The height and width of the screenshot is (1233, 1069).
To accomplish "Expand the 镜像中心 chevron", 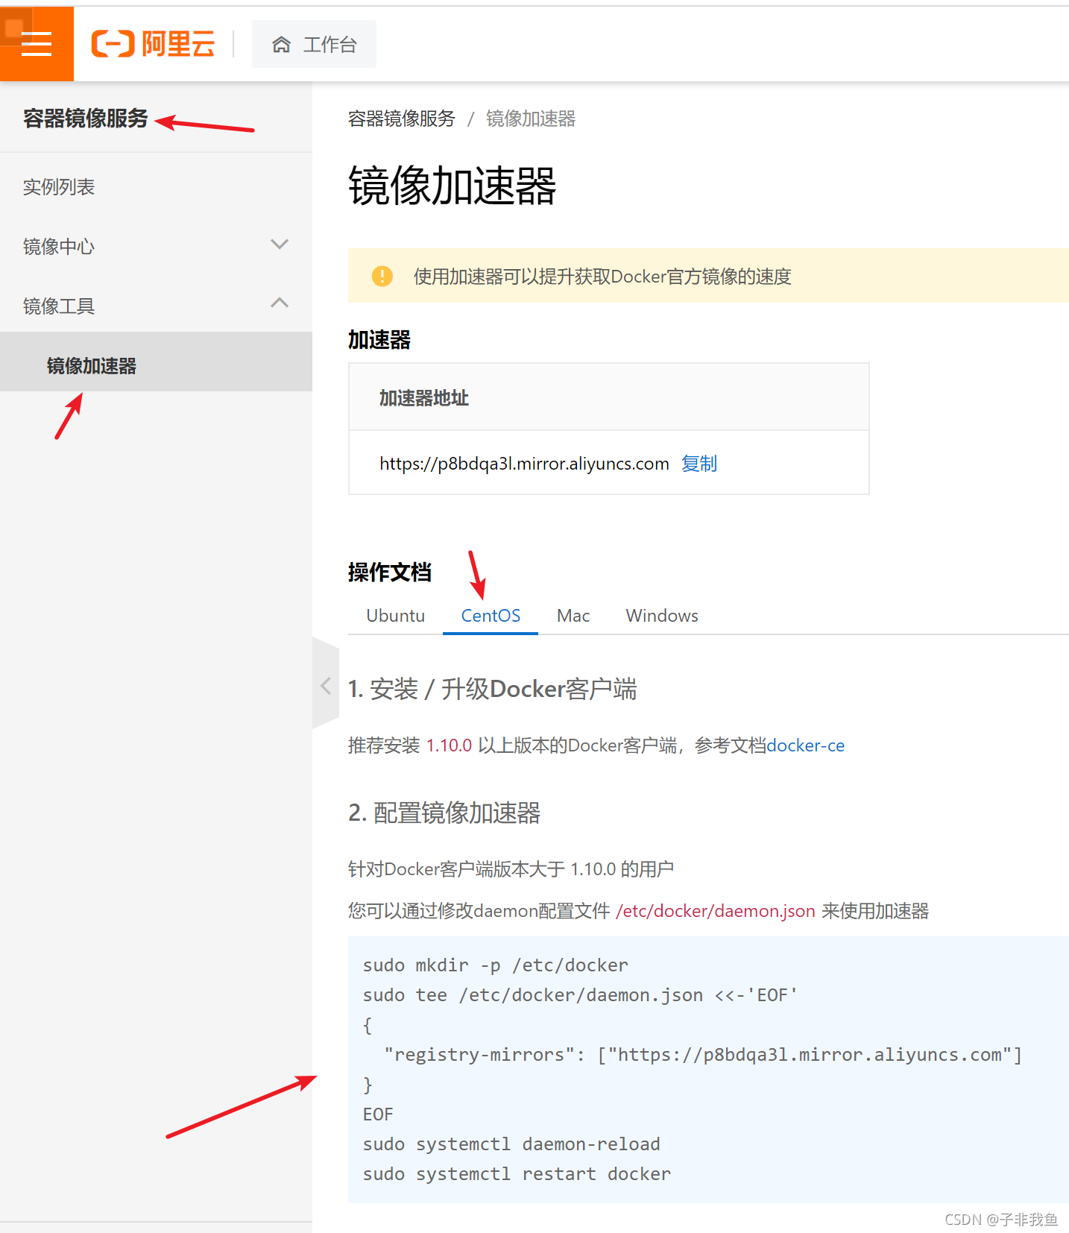I will 280,245.
